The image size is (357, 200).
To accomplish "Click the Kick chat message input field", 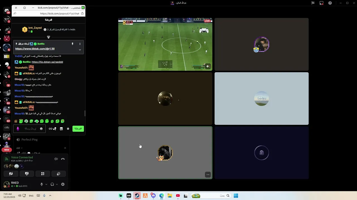I will click(29, 129).
